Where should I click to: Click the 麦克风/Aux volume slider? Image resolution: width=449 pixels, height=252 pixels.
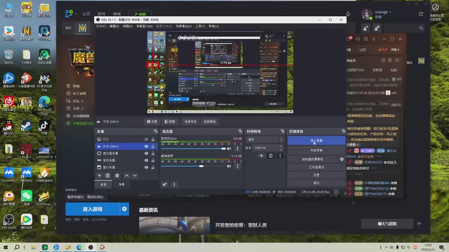pos(193,148)
